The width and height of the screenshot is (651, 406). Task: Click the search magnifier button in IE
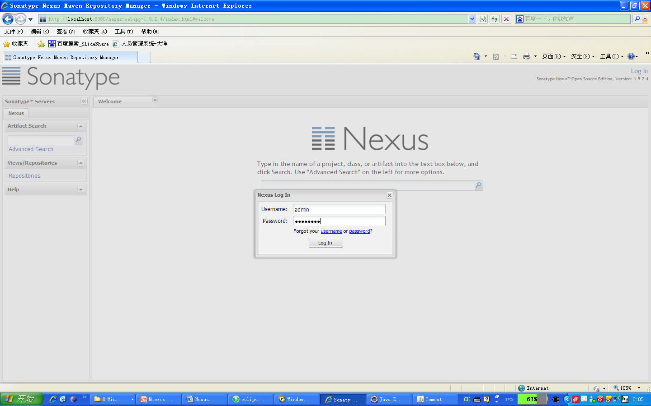(637, 19)
